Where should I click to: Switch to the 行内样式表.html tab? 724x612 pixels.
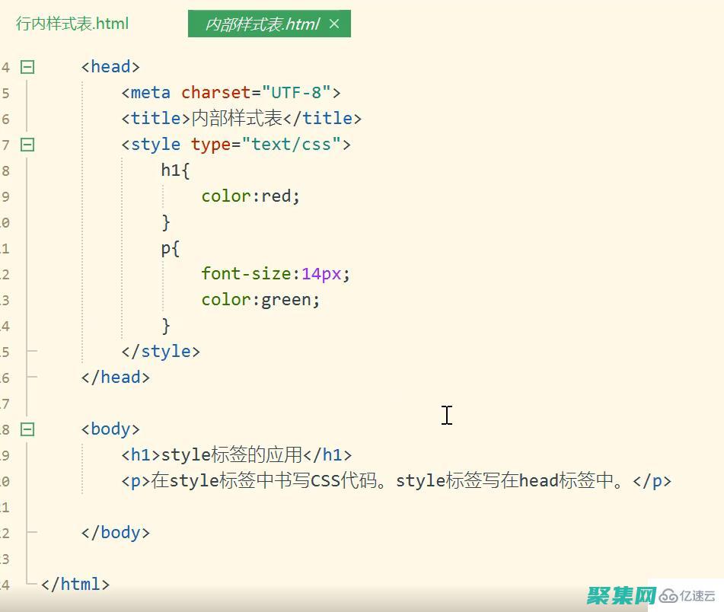(72, 24)
